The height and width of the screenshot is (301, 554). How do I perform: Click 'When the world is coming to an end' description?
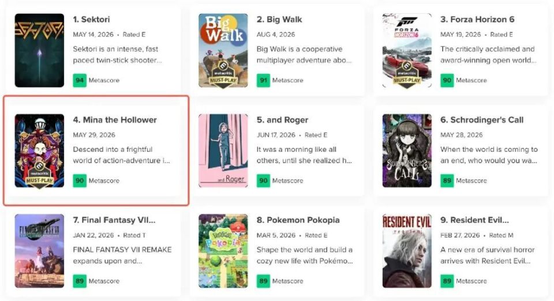[x=489, y=155]
